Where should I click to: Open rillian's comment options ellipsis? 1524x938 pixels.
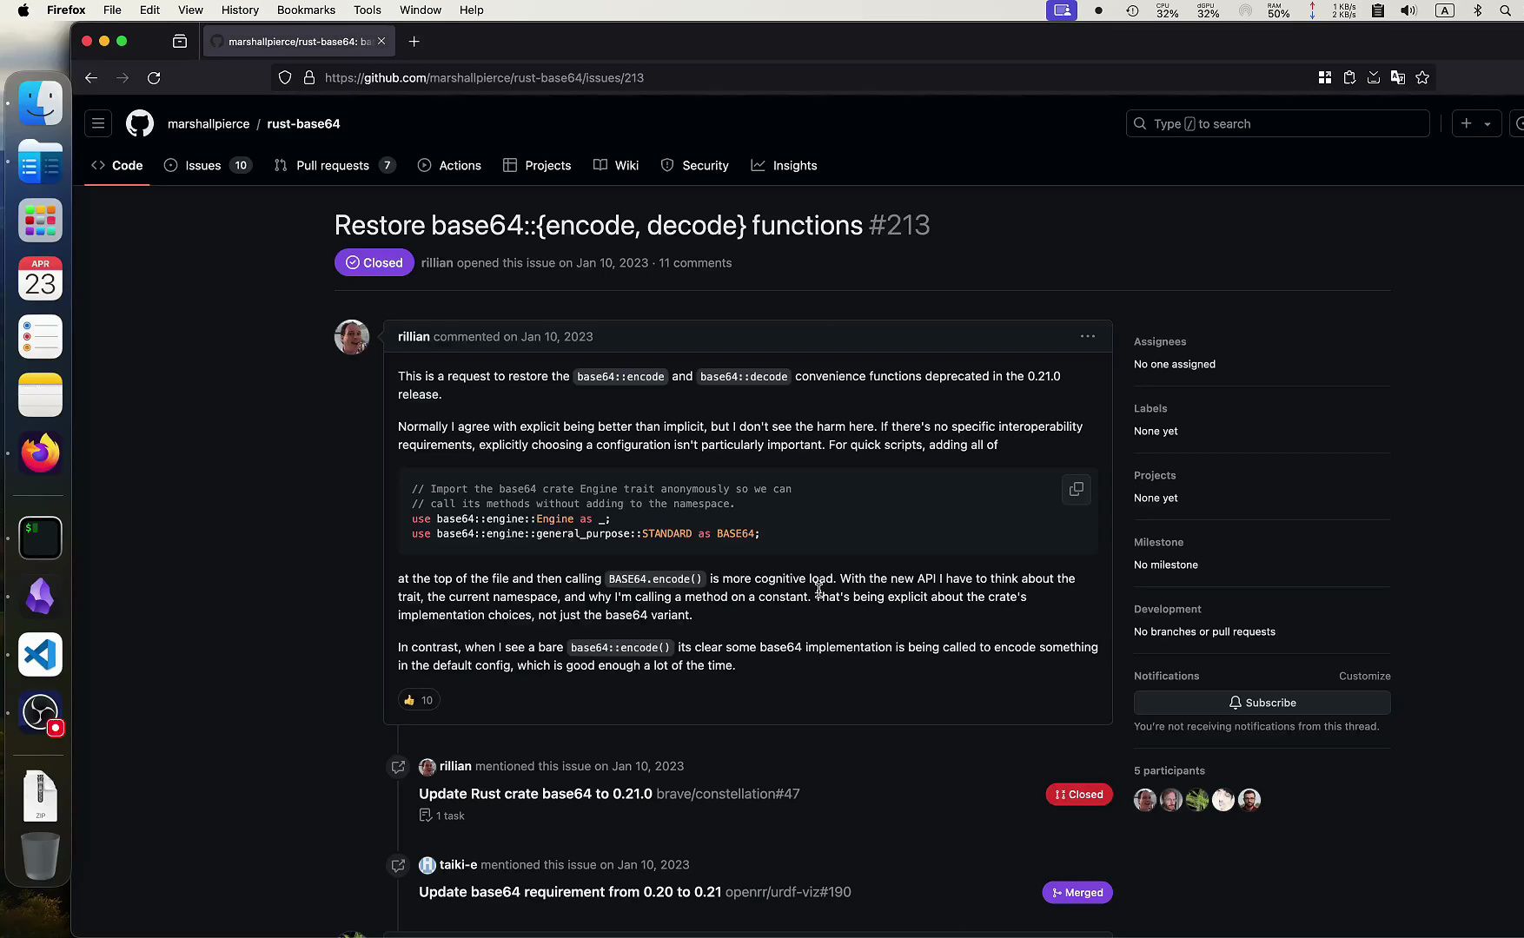coord(1088,336)
